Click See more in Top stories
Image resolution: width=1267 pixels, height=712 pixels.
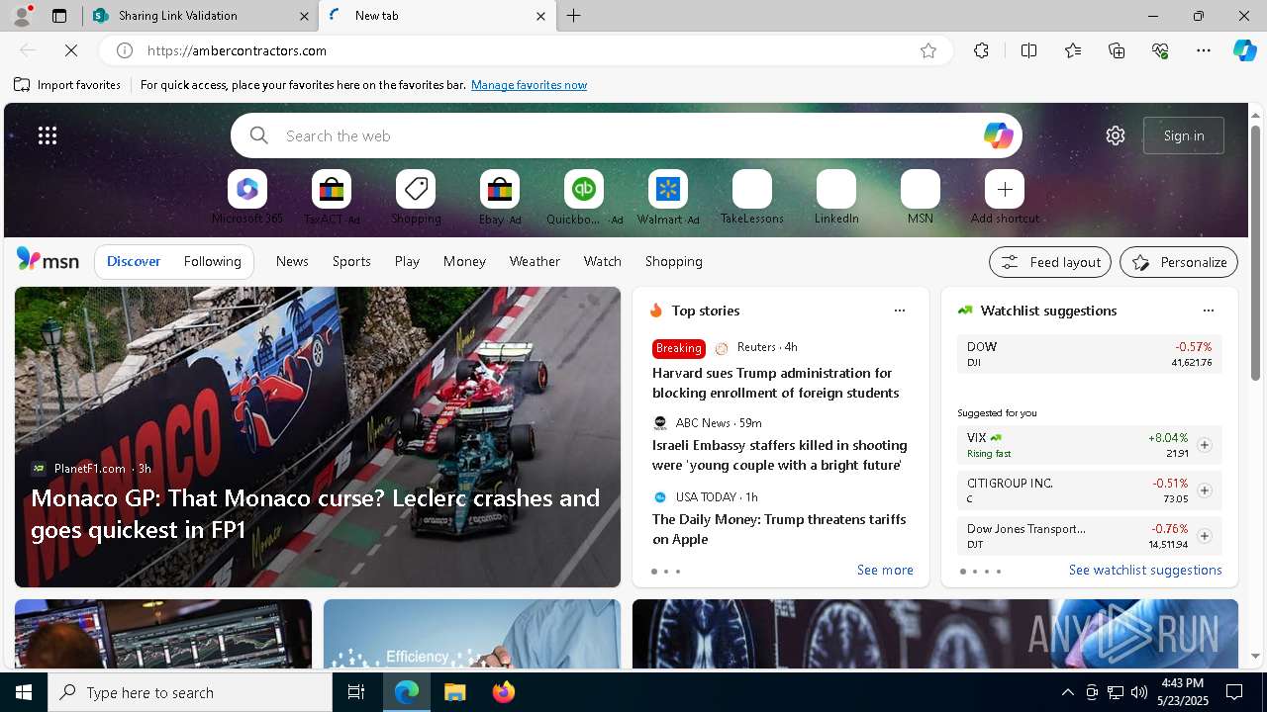tap(885, 570)
